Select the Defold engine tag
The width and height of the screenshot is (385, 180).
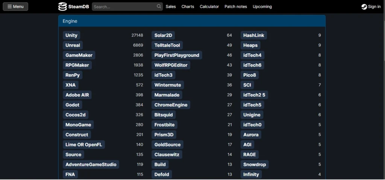click(162, 174)
